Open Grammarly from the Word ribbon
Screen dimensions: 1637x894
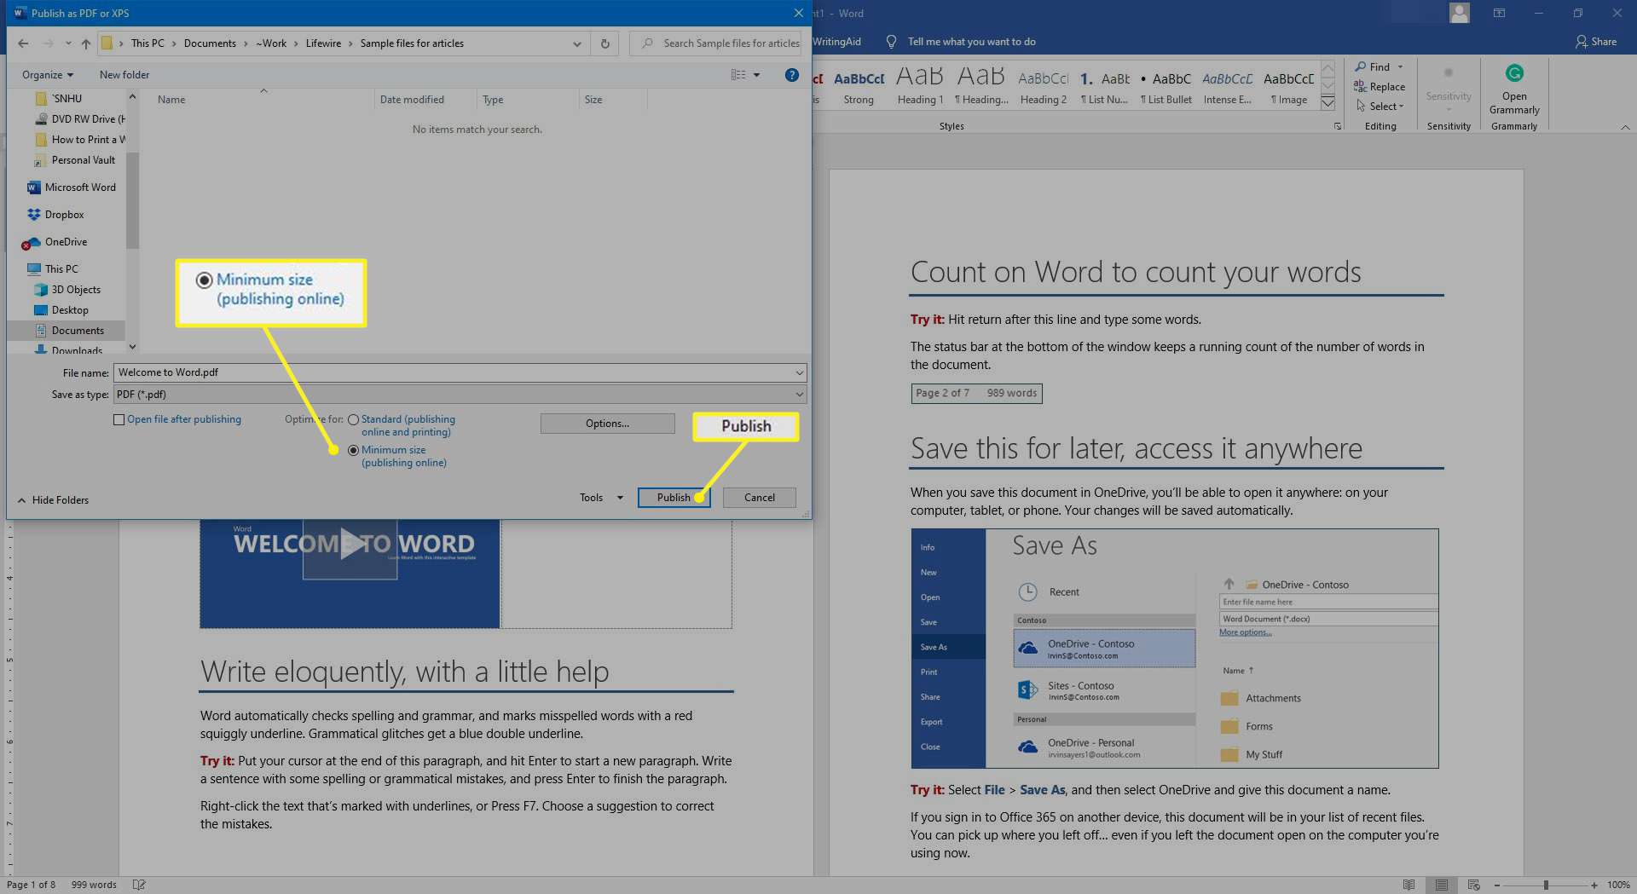click(x=1514, y=90)
